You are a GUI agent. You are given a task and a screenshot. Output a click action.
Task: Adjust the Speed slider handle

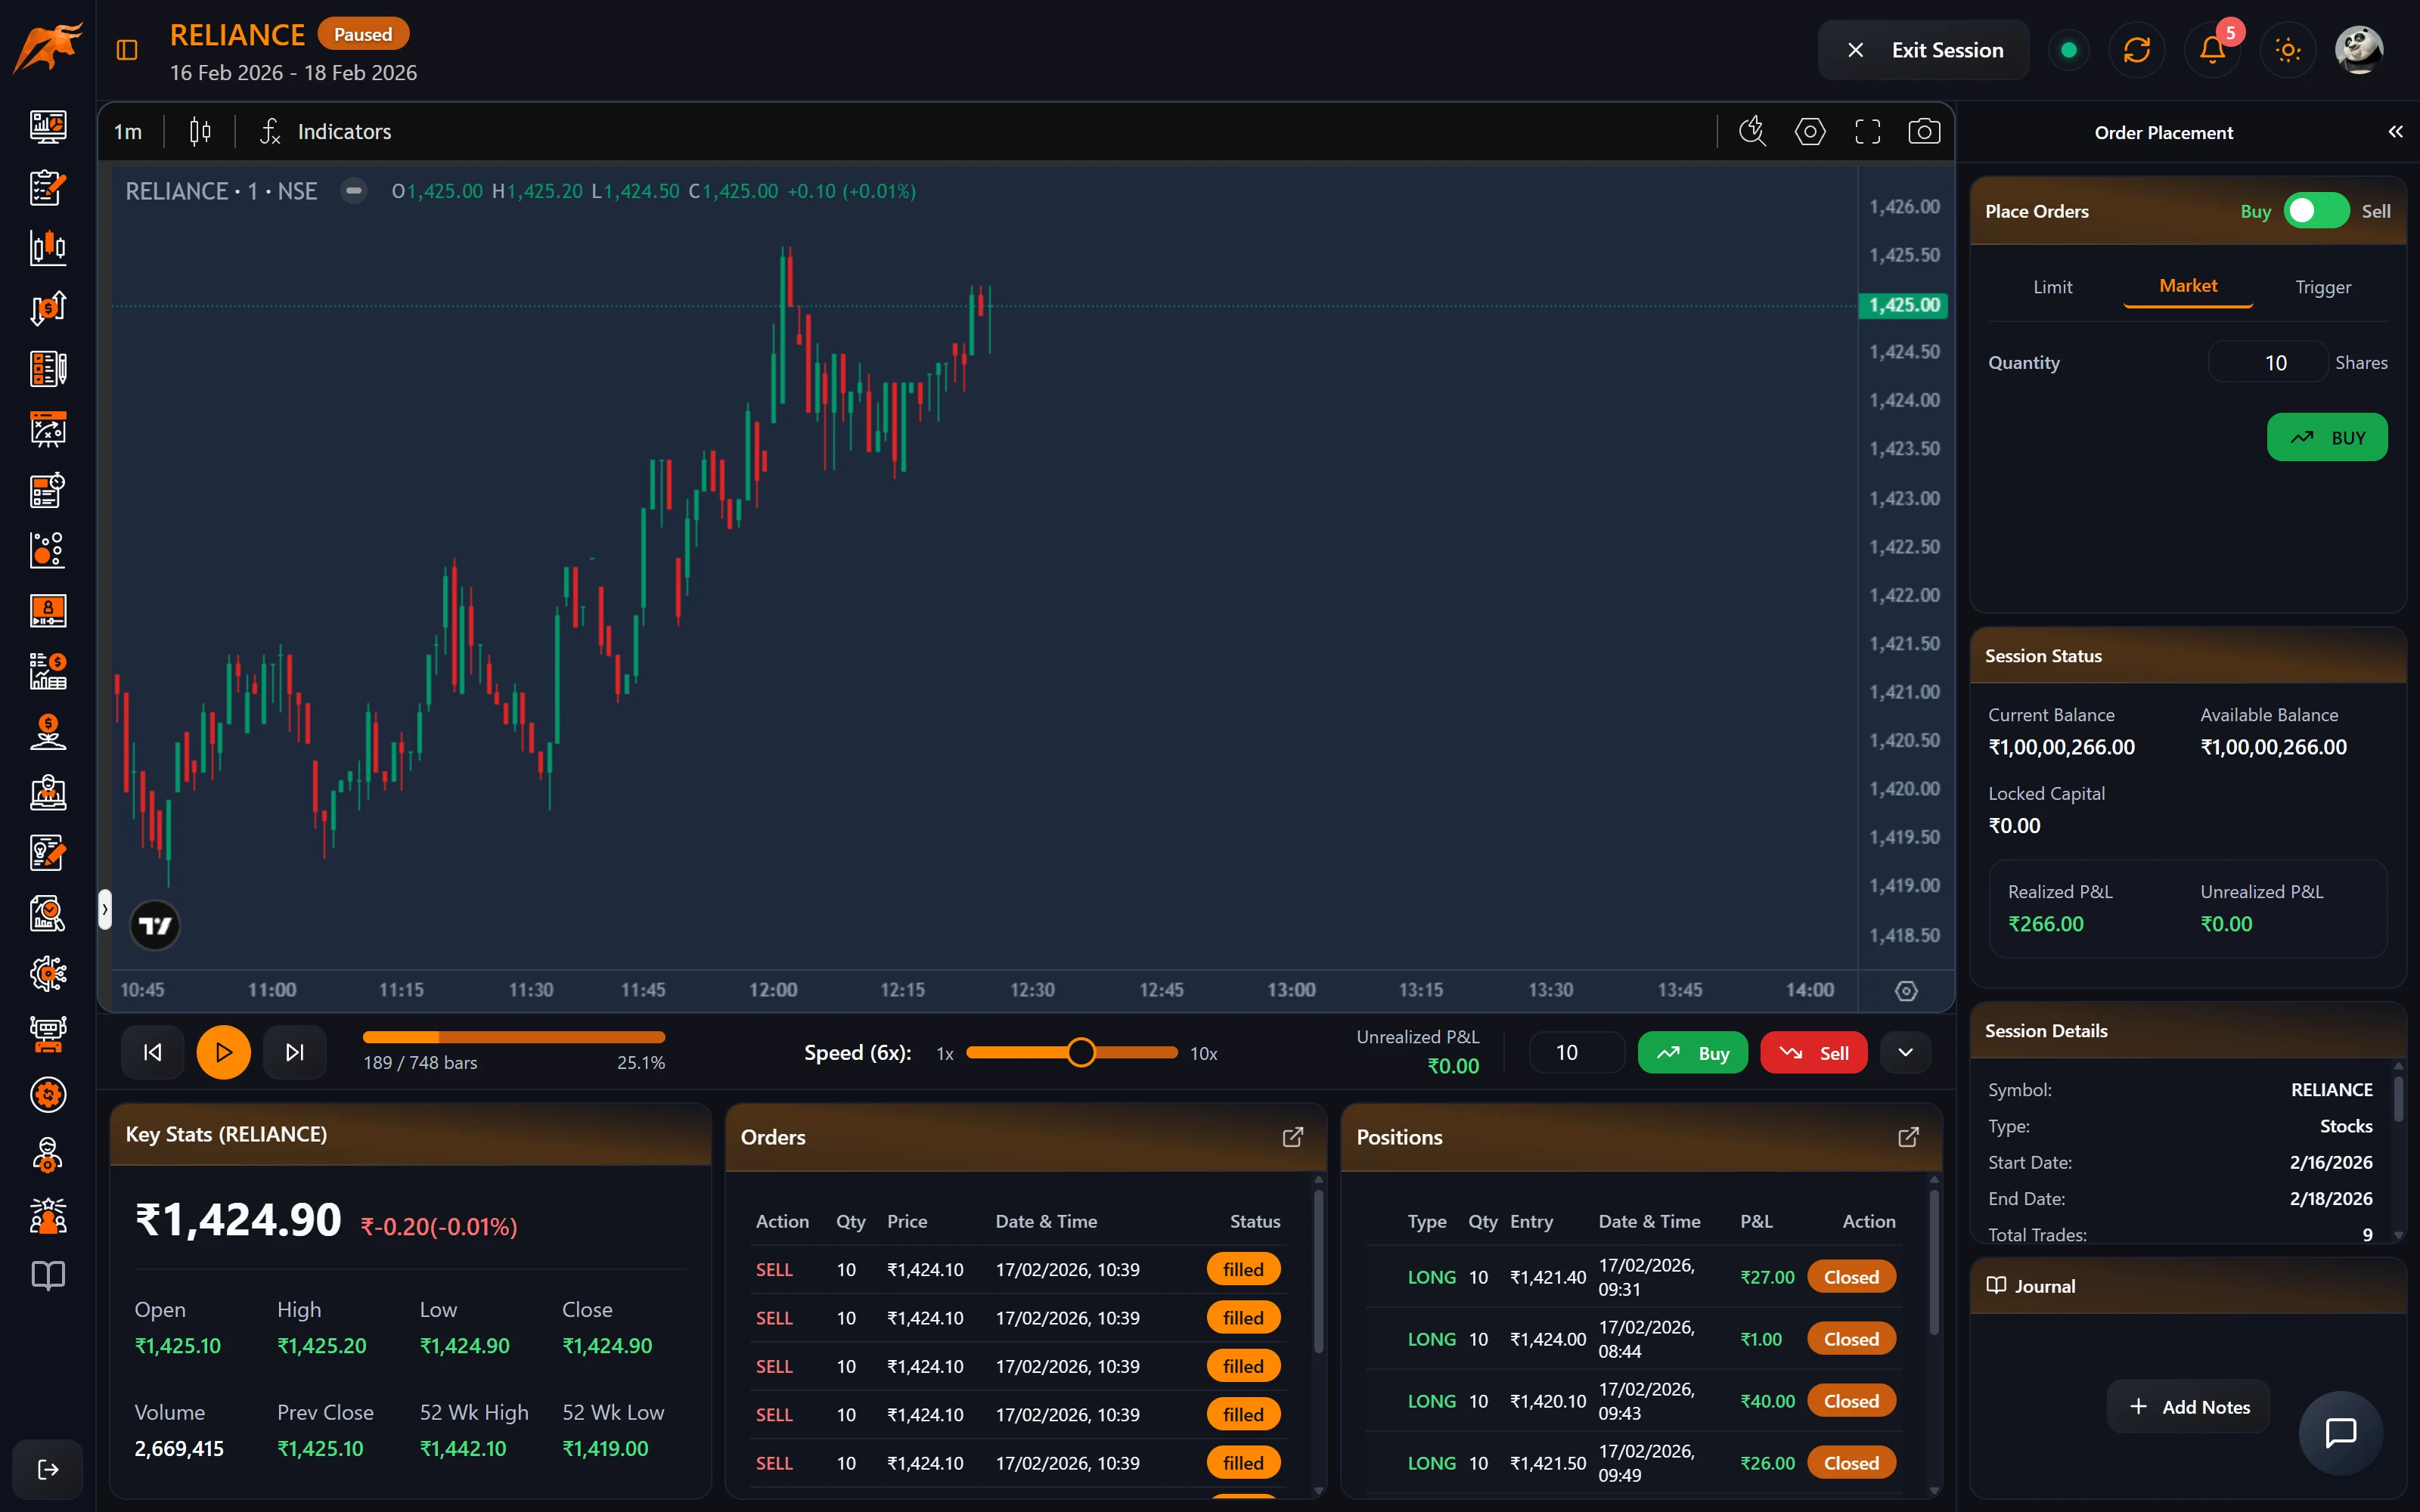pyautogui.click(x=1080, y=1052)
